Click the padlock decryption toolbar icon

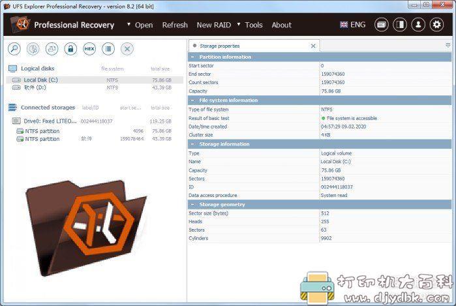(x=70, y=48)
